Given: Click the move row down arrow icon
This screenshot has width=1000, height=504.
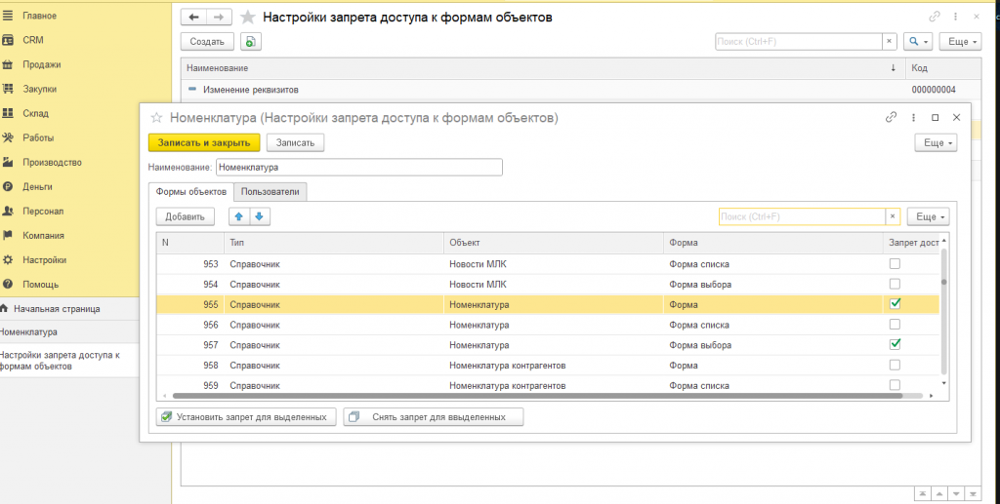Looking at the screenshot, I should click(x=261, y=216).
